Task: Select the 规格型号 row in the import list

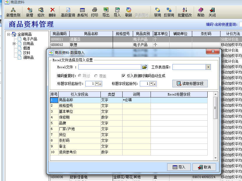Action: [129, 106]
